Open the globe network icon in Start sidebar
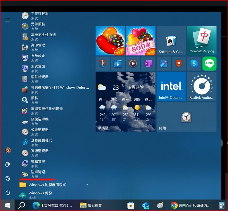 (8, 164)
